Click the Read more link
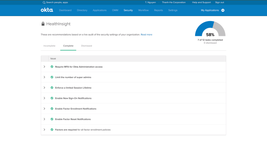The width and height of the screenshot is (267, 141). point(146,35)
